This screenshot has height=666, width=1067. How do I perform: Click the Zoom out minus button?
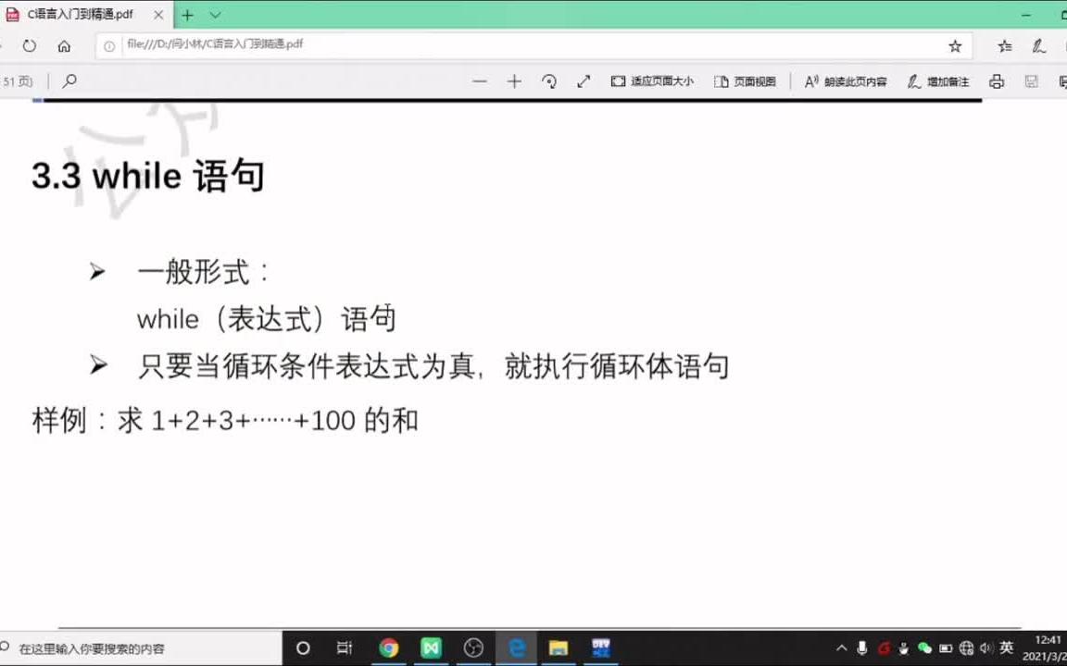480,81
